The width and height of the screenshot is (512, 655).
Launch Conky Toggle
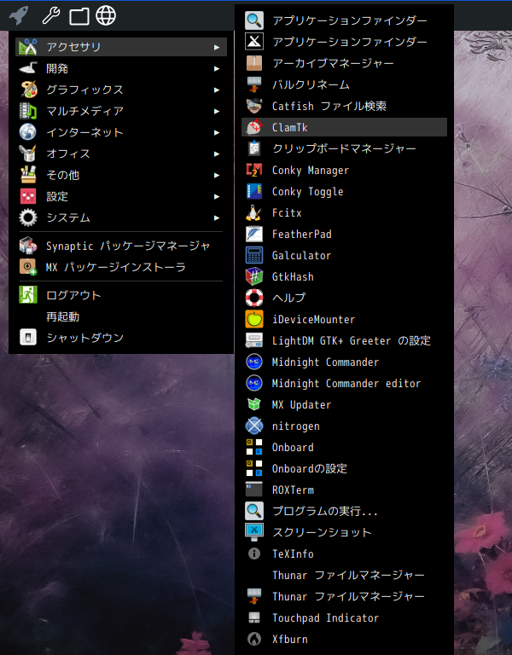(x=345, y=191)
